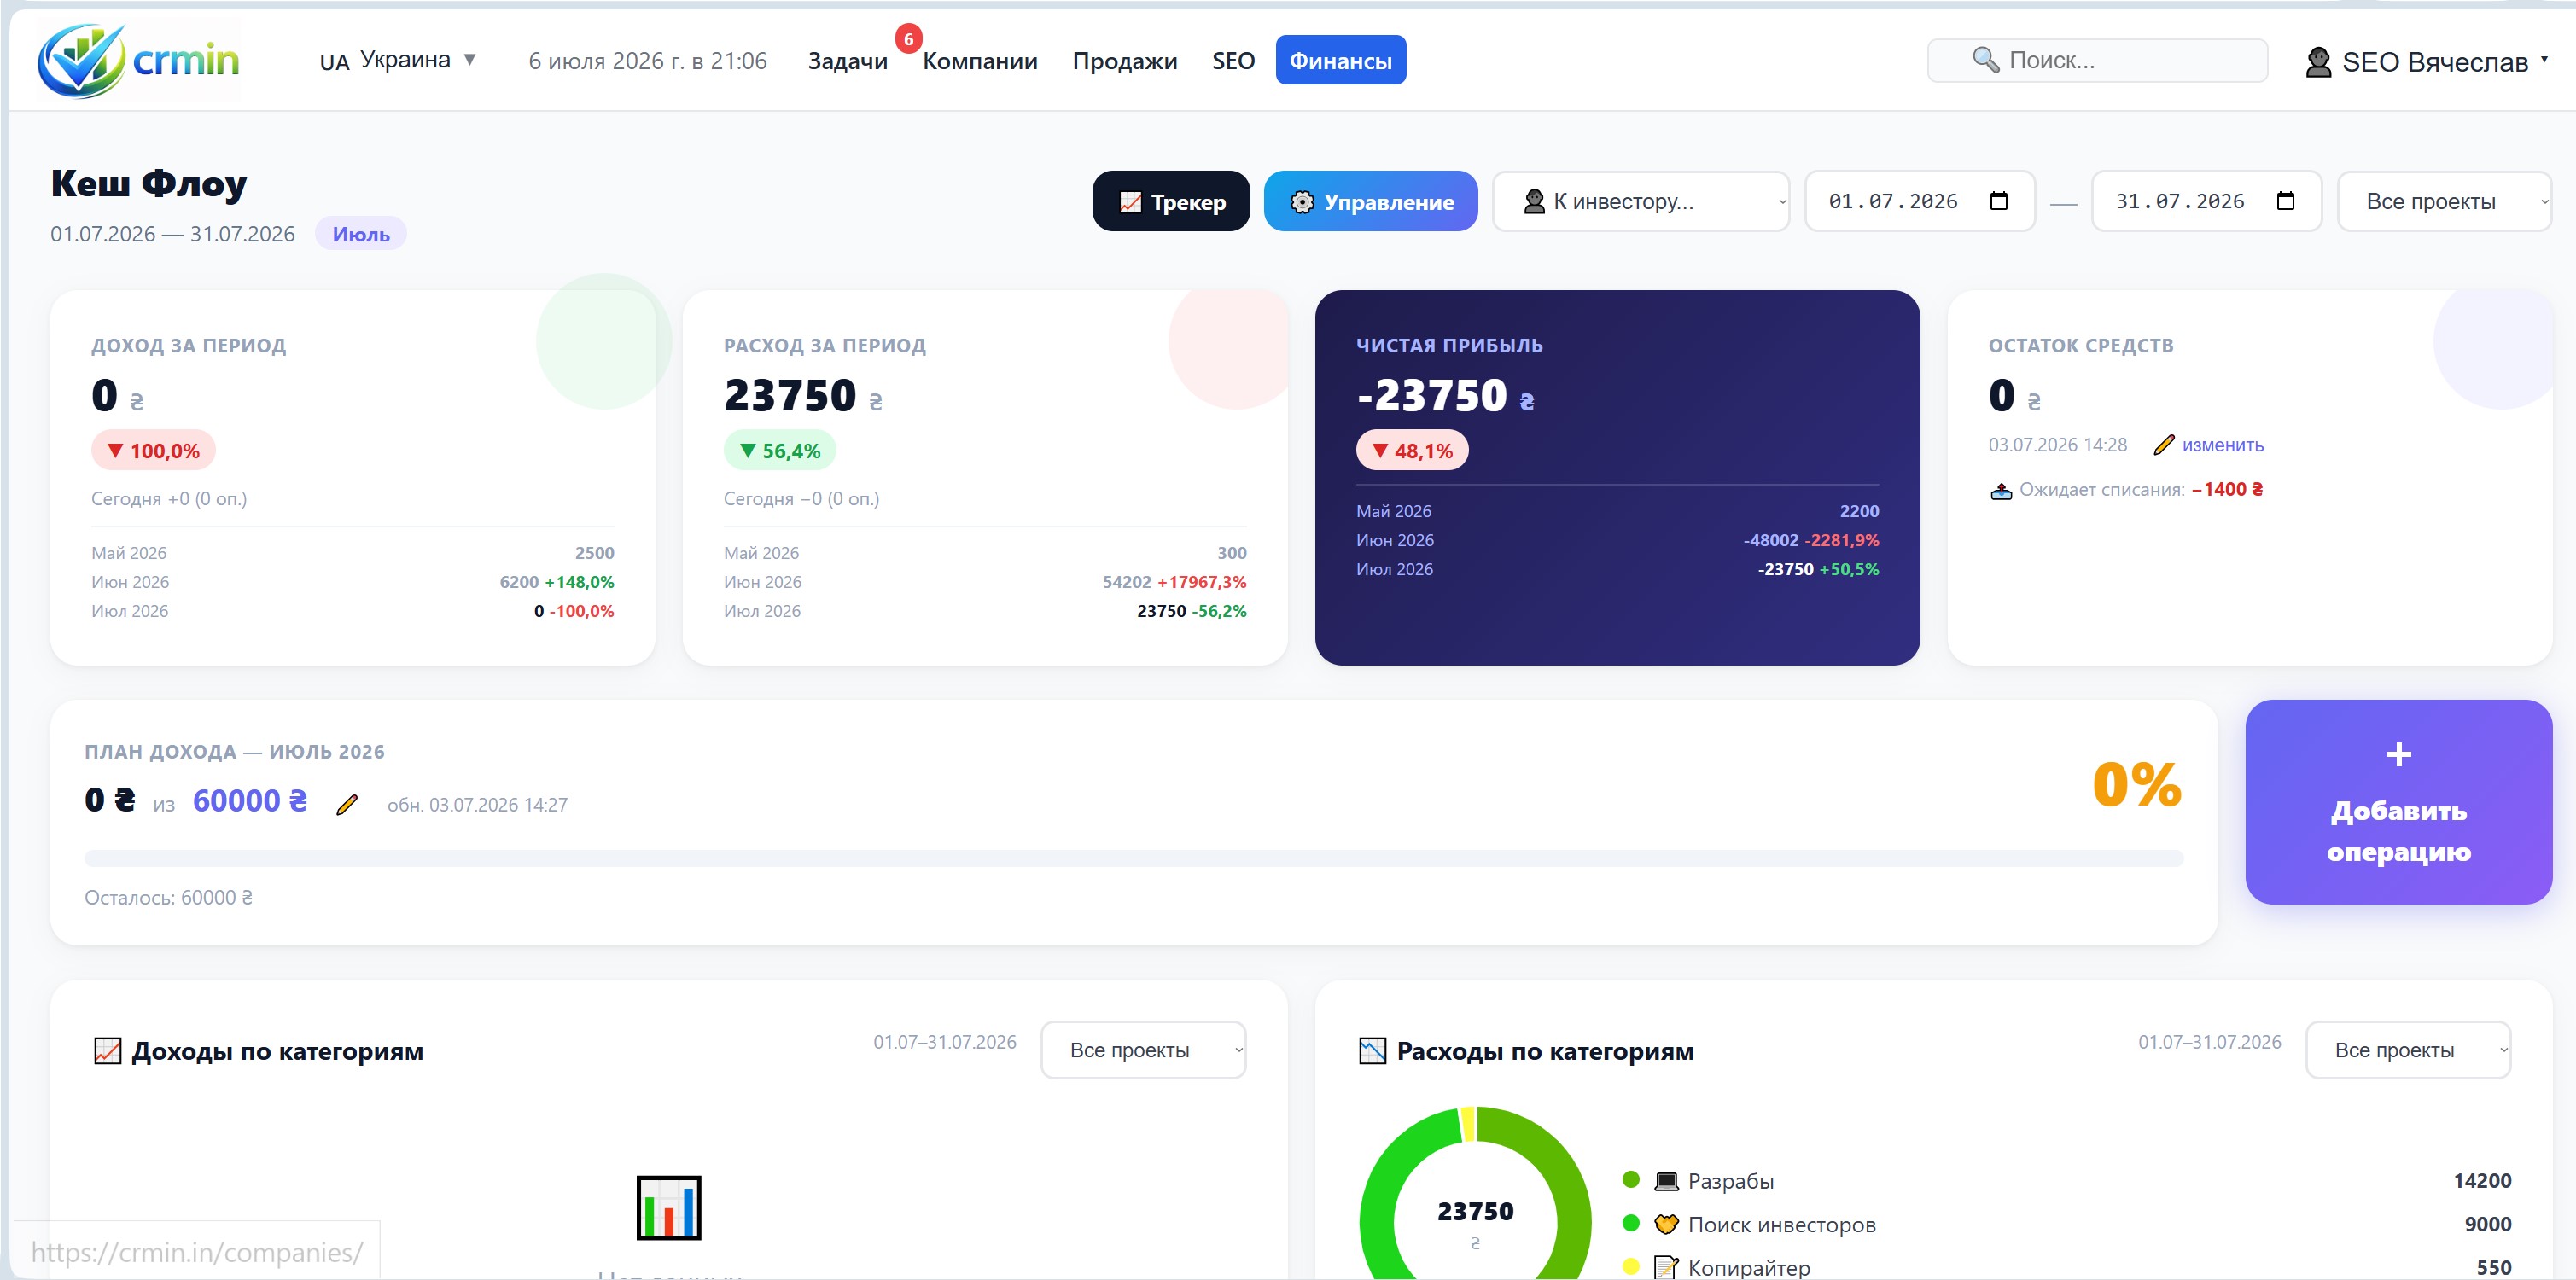This screenshot has height=1280, width=2576.
Task: Open Все проекты in expense categories
Action: 2407,1050
